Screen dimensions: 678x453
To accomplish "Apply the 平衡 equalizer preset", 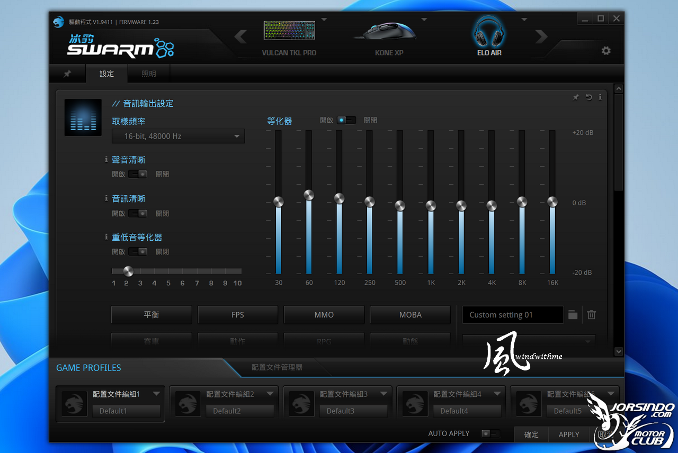I will pyautogui.click(x=151, y=315).
